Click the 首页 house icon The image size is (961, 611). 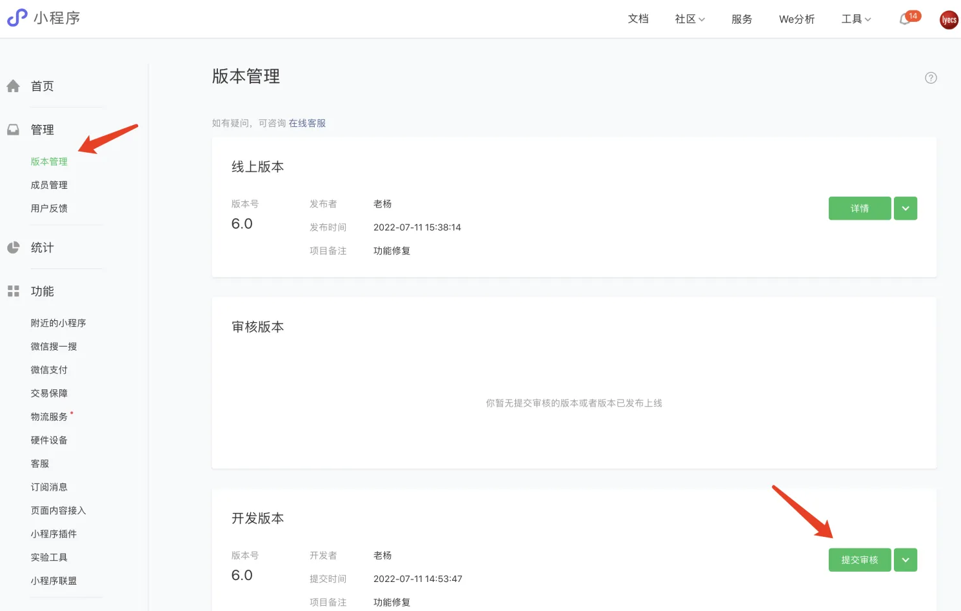click(x=13, y=86)
